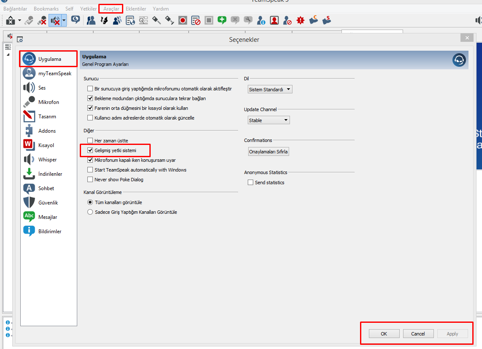The image size is (482, 349).
Task: Click user info icon with blue badge
Action: click(x=261, y=20)
